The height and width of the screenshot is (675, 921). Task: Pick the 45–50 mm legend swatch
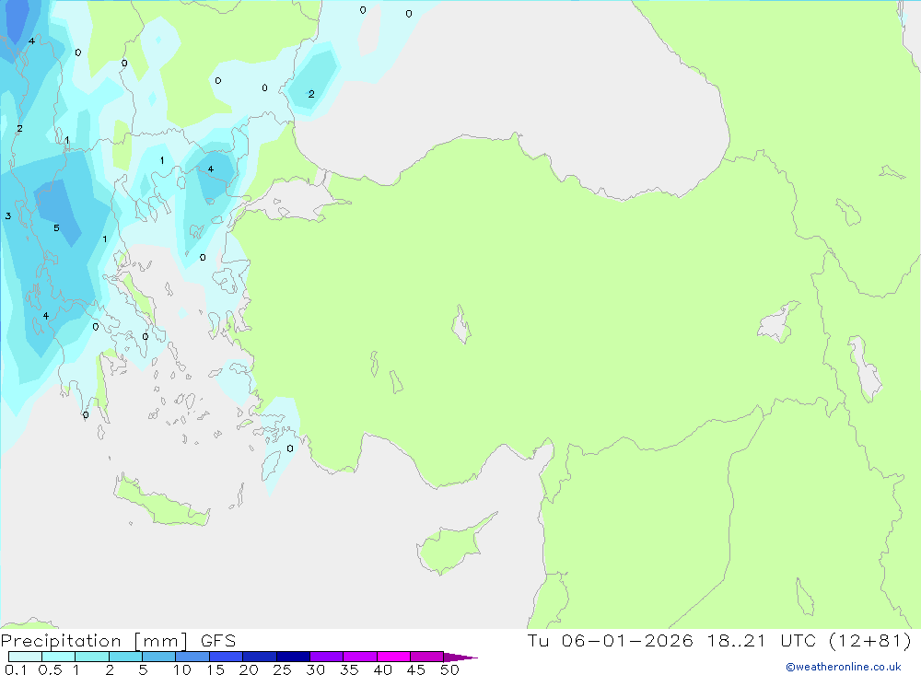426,657
